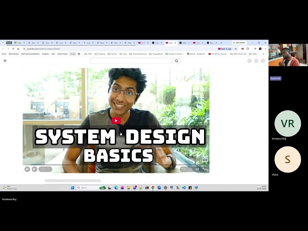Select the VR avatar for Venkata Raj
Screen dimensions: 308x231
pos(288,123)
